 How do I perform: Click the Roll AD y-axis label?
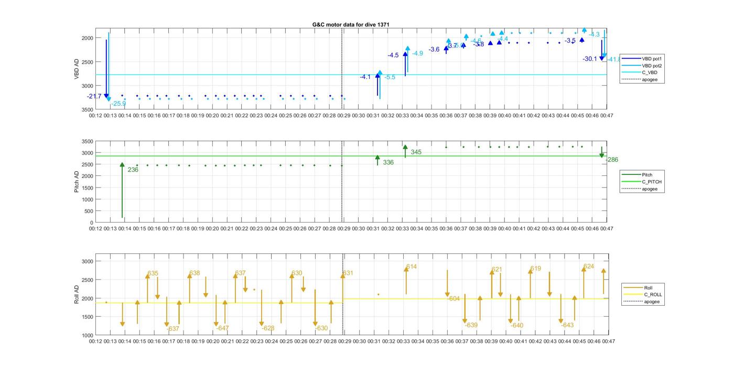[77, 295]
